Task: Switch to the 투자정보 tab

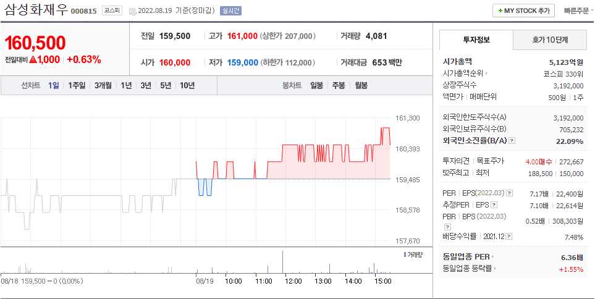Action: coord(476,40)
